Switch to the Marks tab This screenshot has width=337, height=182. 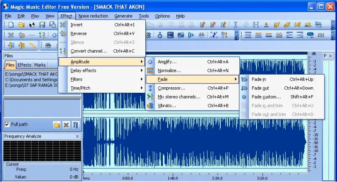[40, 65]
